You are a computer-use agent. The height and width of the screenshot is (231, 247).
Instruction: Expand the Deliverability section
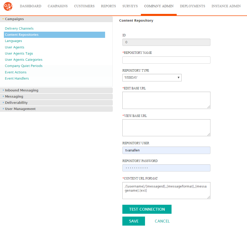[56, 103]
